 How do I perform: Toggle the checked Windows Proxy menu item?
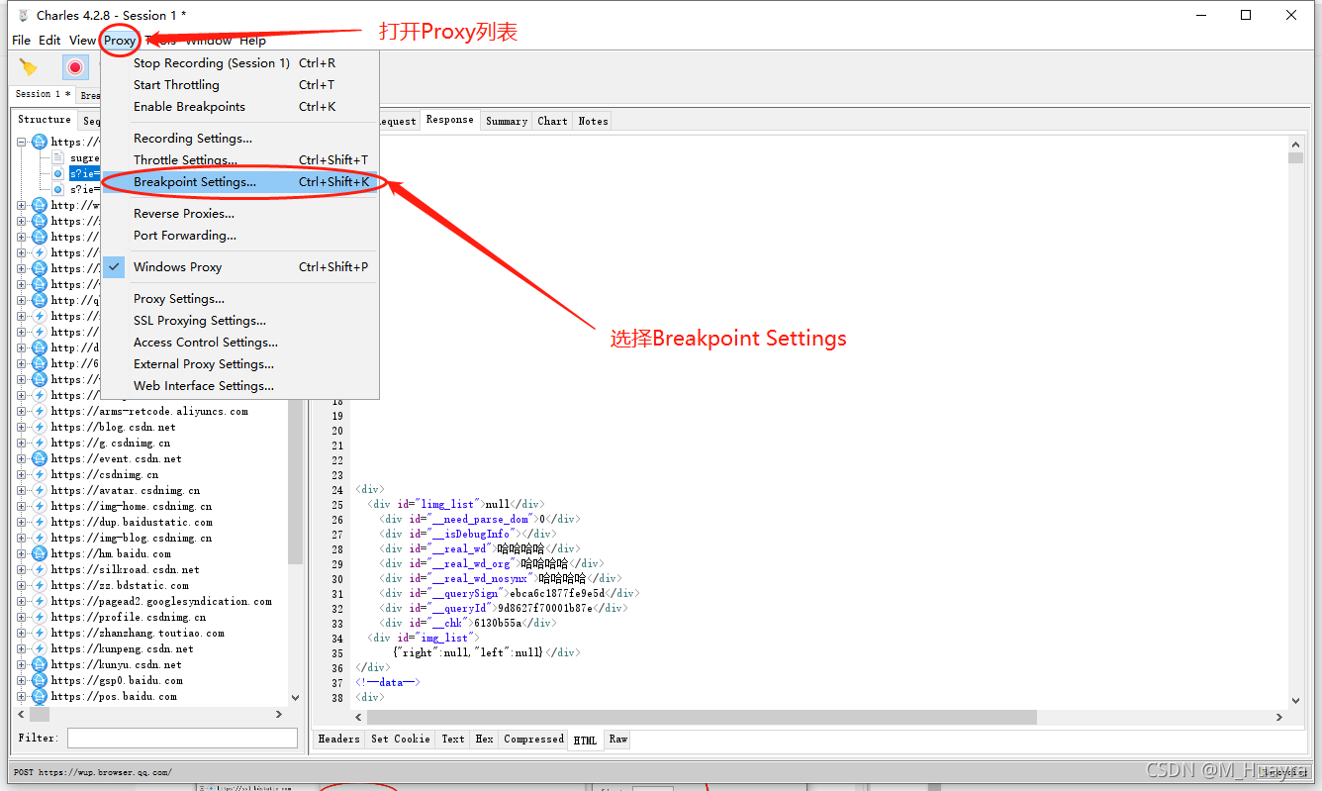click(x=239, y=266)
